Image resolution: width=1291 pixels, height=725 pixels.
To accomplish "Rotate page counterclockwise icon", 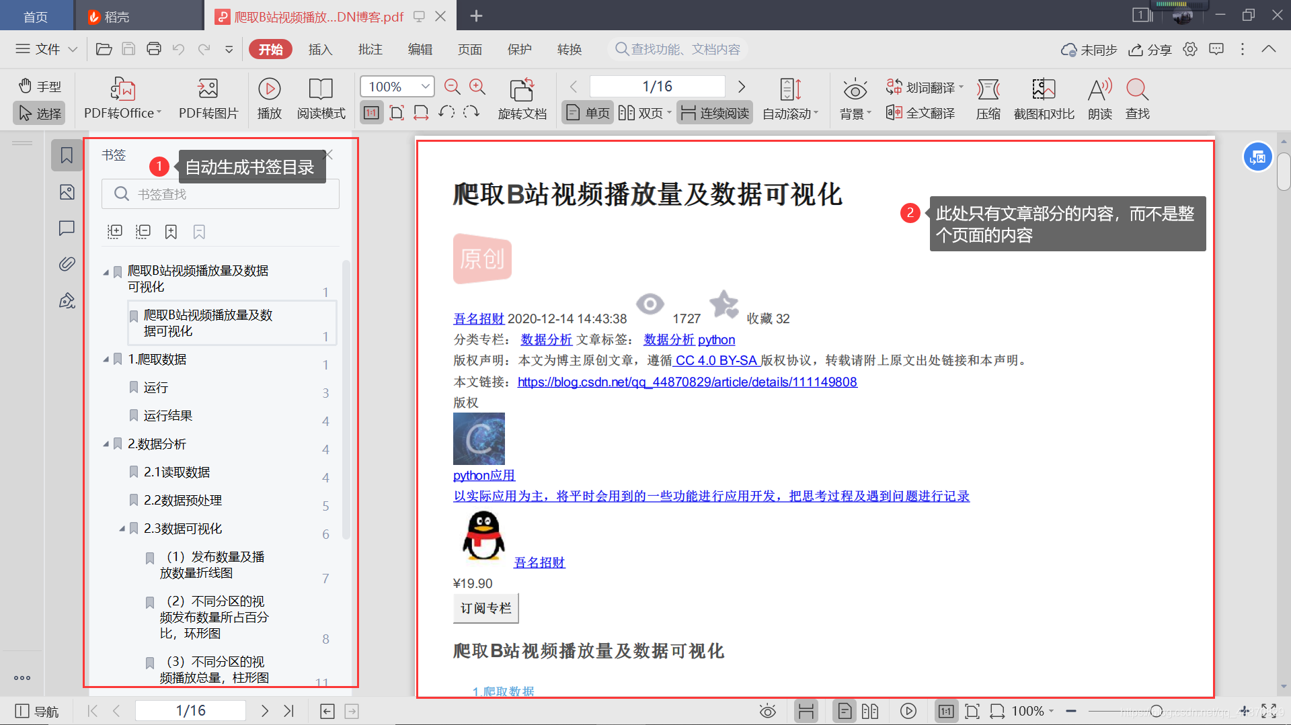I will 446,112.
